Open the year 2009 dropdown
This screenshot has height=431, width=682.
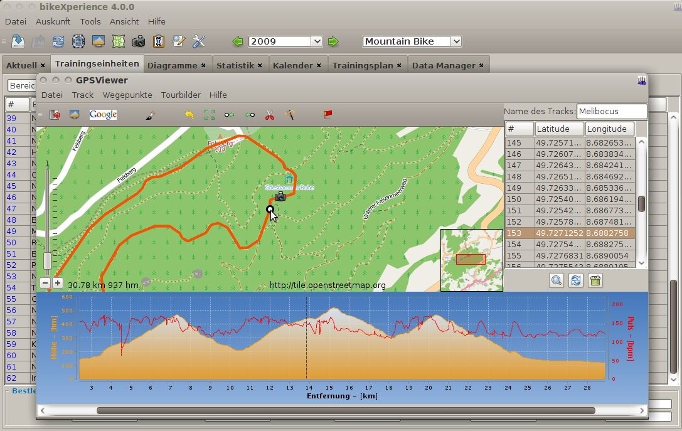coord(317,41)
